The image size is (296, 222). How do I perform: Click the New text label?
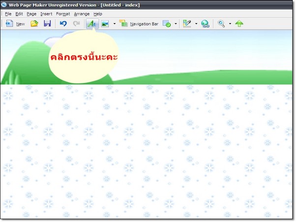pos(20,24)
